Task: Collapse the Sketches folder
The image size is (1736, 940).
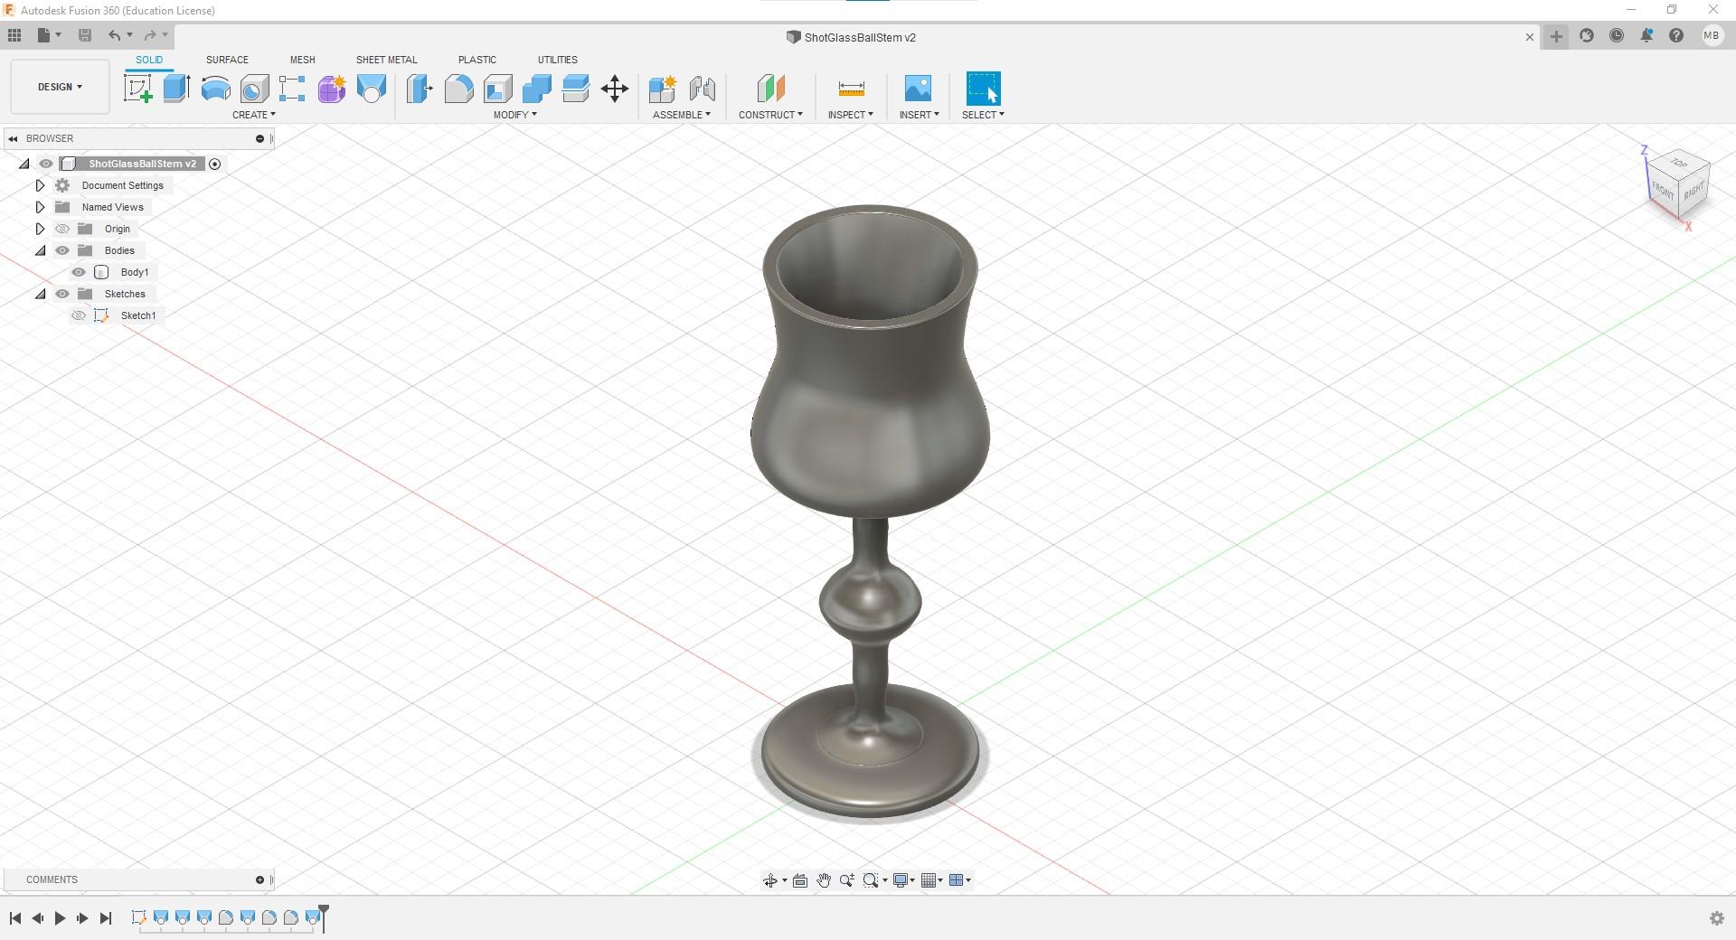Action: pos(40,294)
